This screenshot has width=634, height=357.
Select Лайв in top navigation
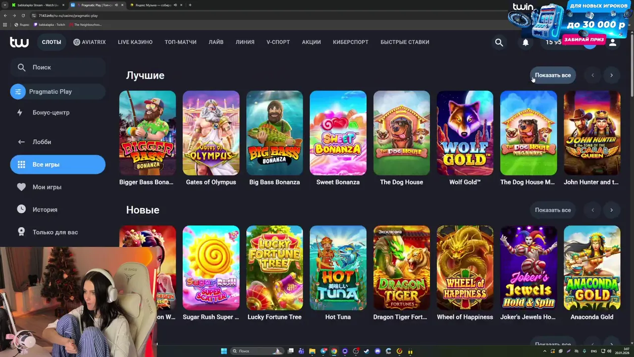(216, 42)
